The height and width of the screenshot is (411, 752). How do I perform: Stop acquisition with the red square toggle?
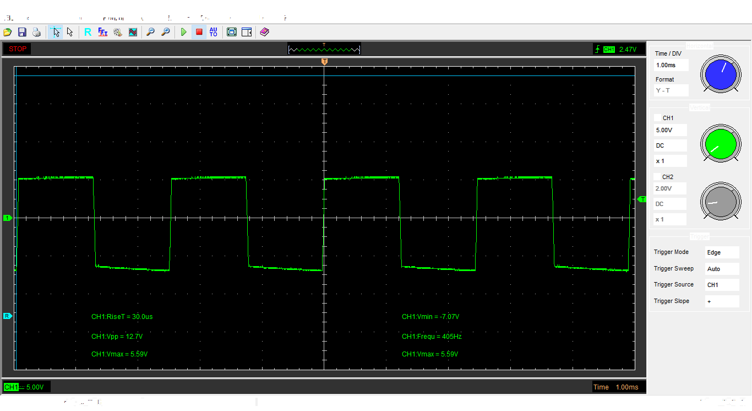(x=199, y=32)
